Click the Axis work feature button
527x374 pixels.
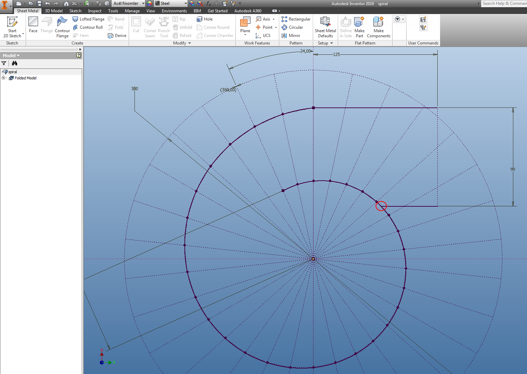click(263, 19)
